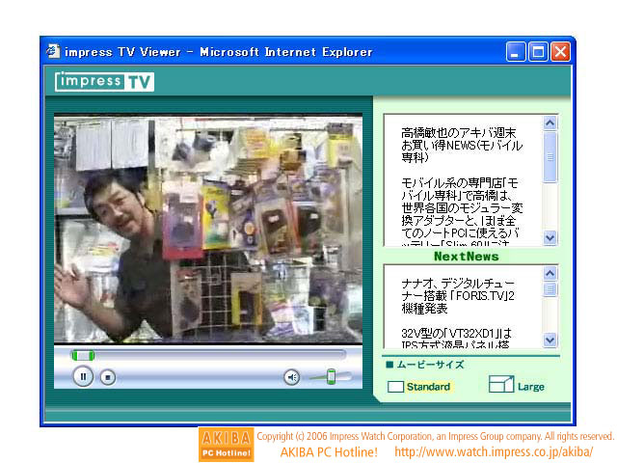The image size is (617, 463).
Task: Pause the video playback
Action: tap(83, 377)
